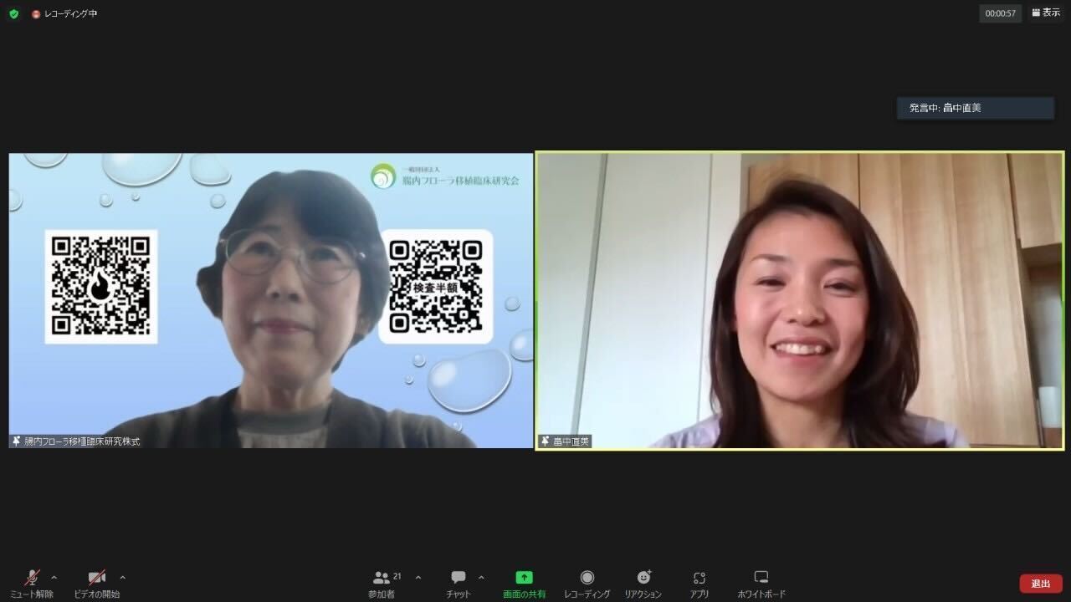
Task: Expand the arrow next to Chat
Action: pos(481,577)
